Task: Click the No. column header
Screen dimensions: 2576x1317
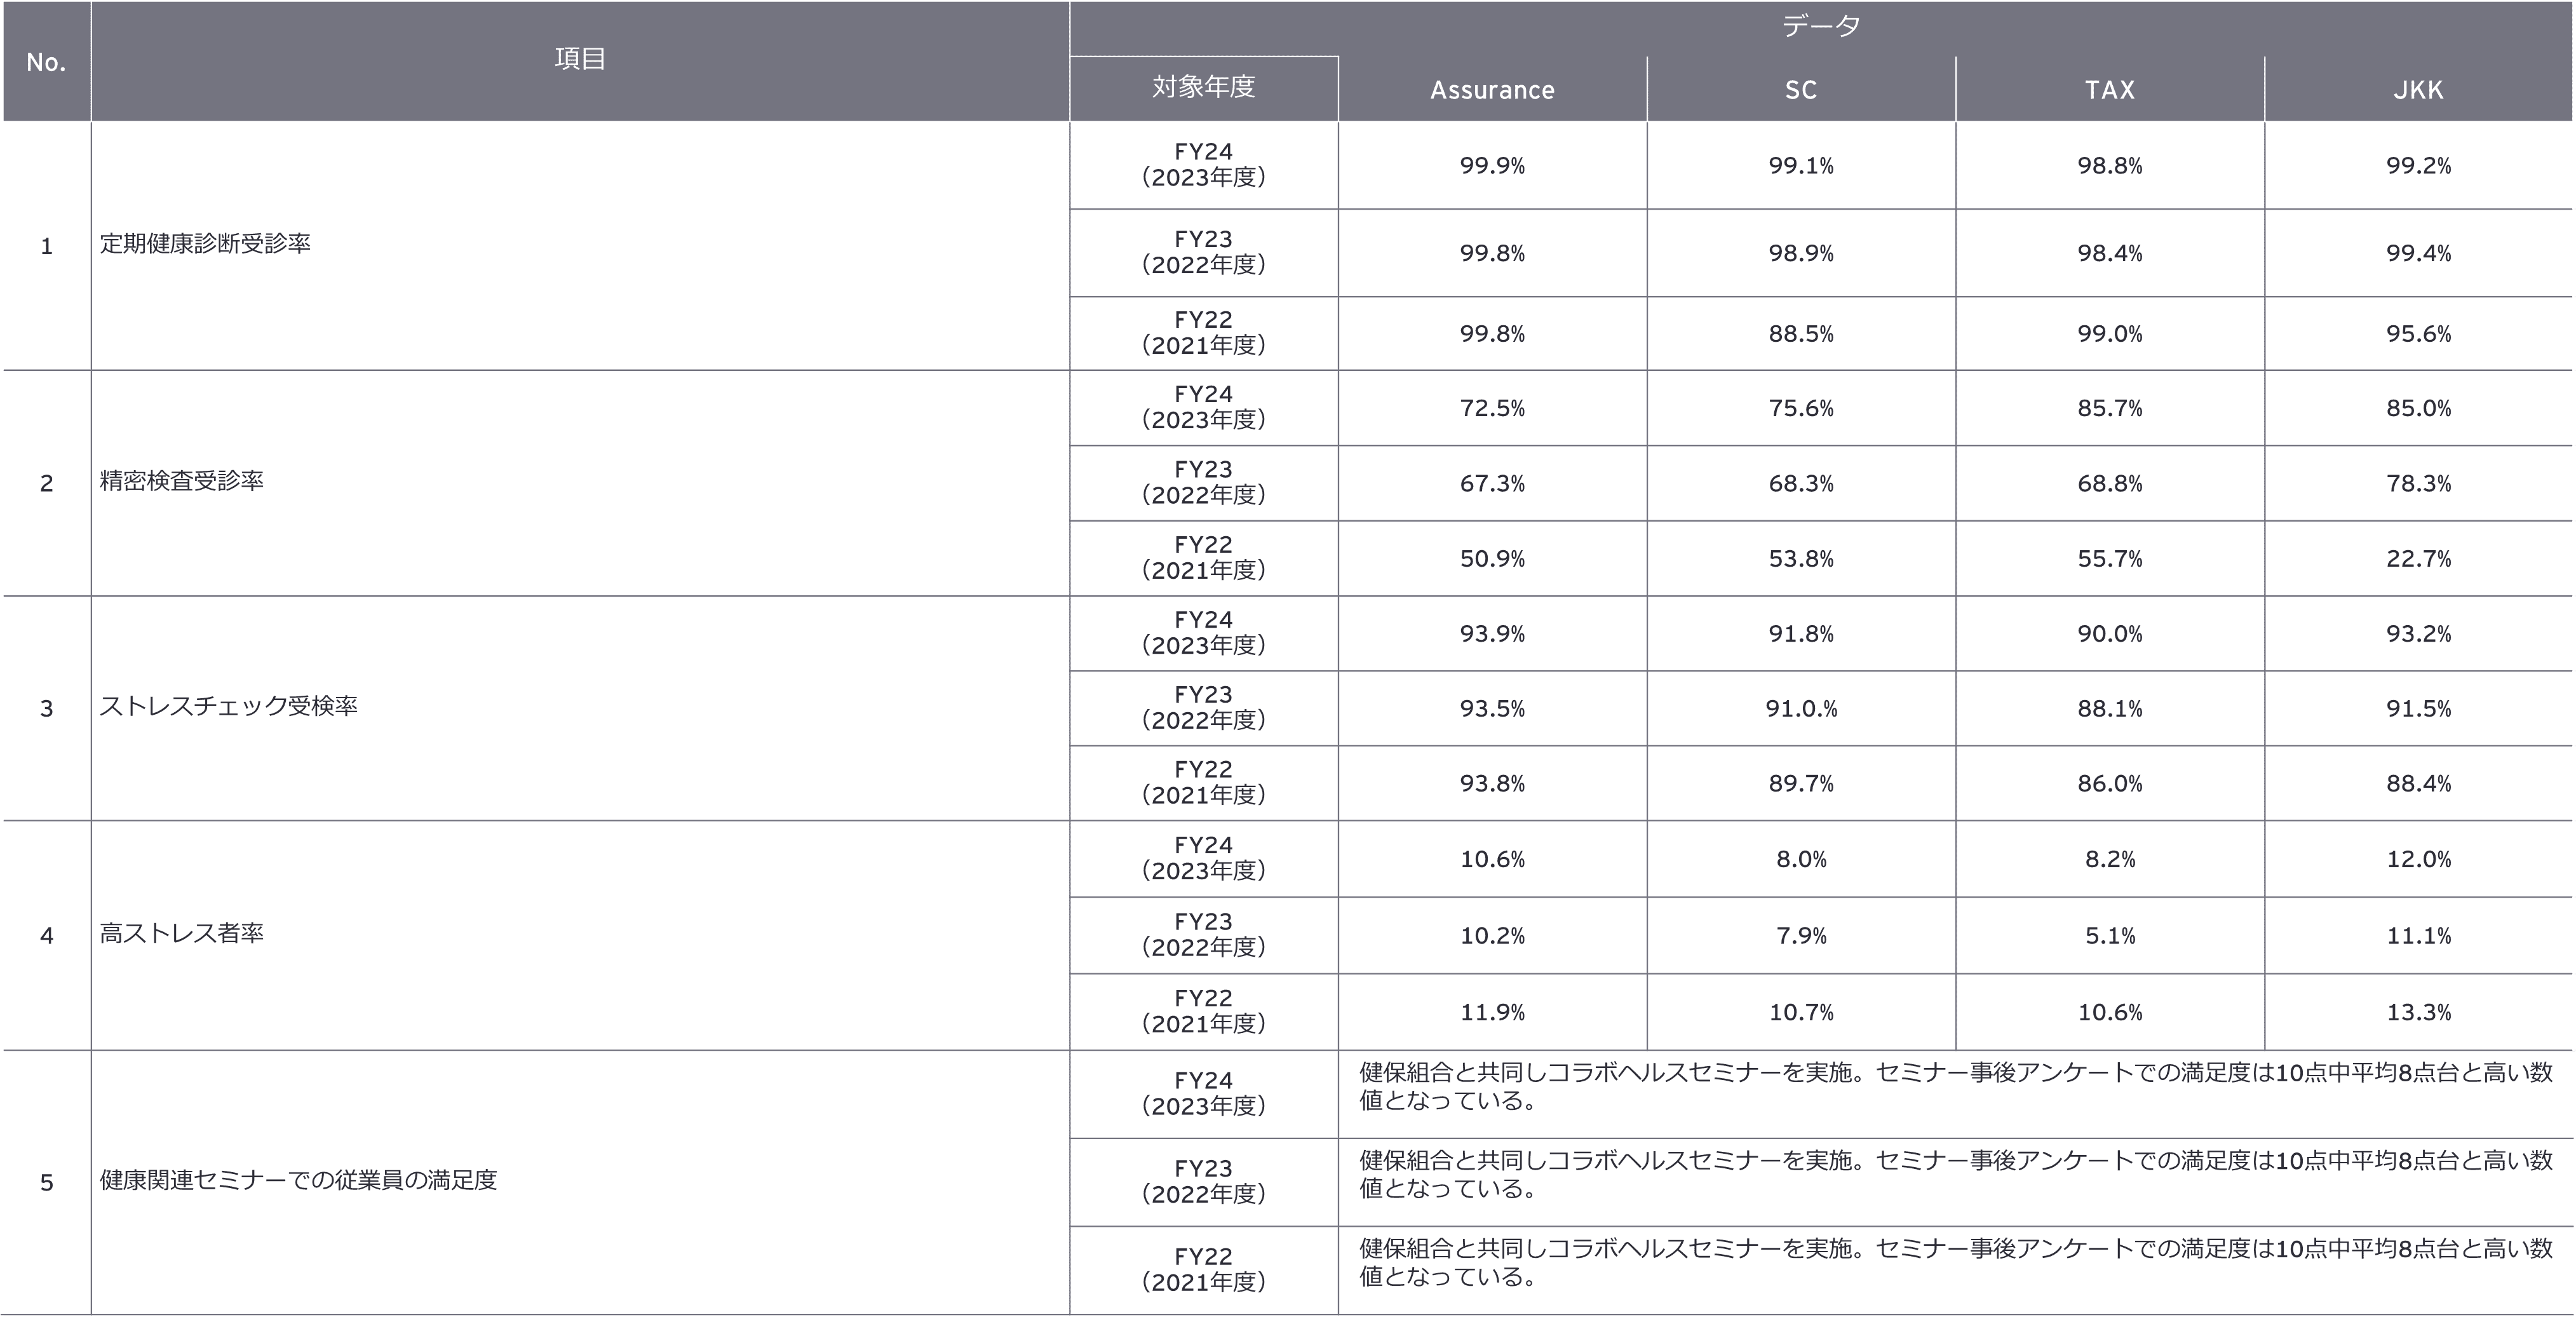Action: click(46, 62)
